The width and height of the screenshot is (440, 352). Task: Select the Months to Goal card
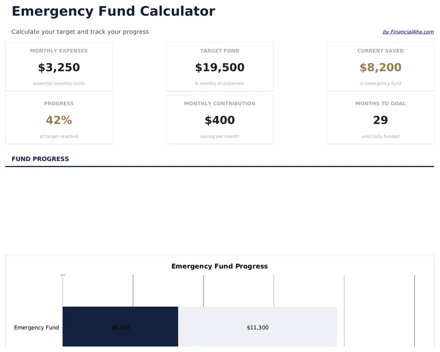(x=380, y=119)
